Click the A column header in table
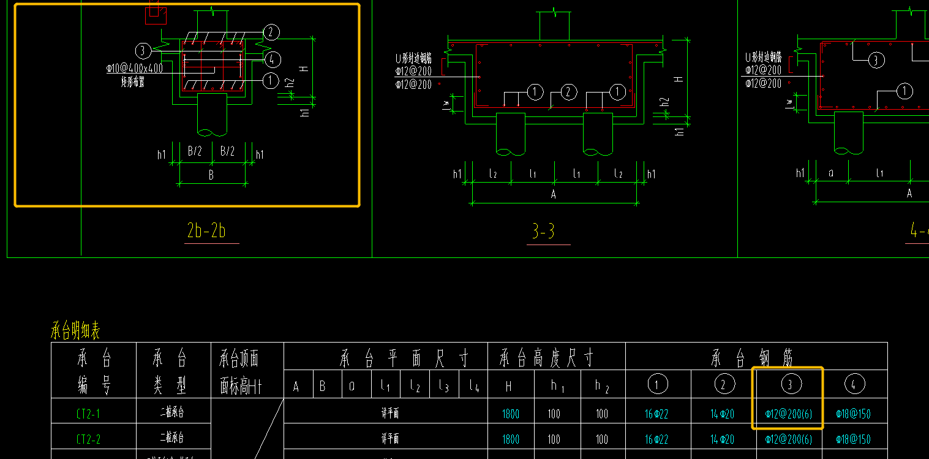Viewport: 929px width, 459px height. coord(296,387)
